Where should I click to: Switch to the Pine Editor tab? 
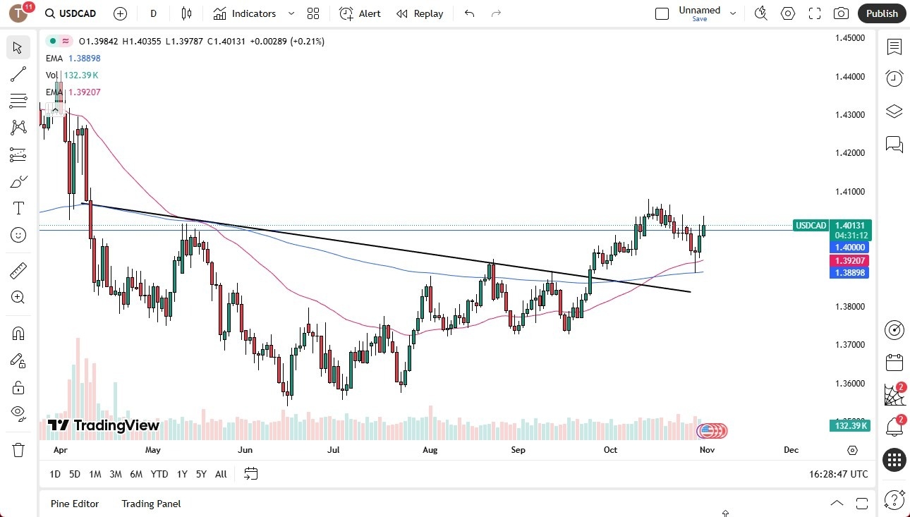[74, 504]
